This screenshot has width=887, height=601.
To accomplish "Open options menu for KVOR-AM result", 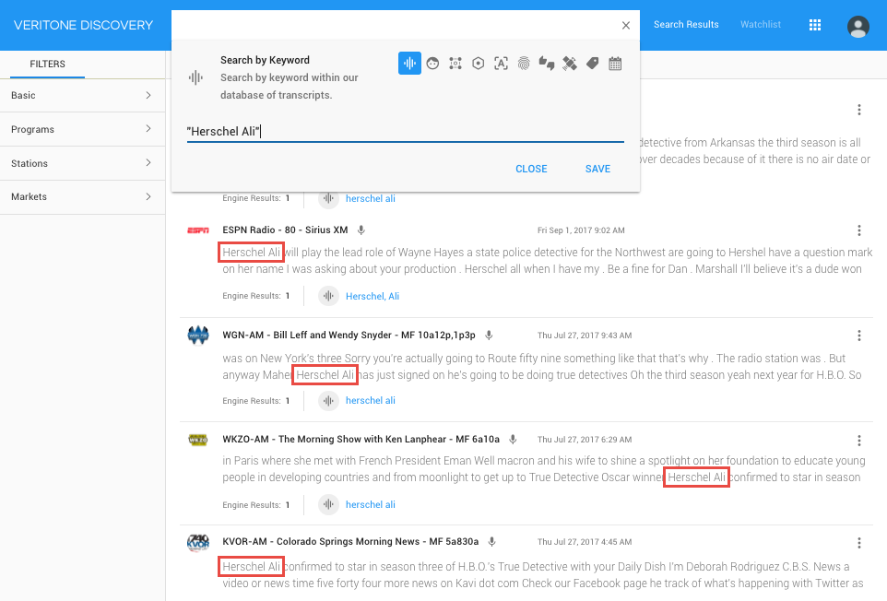I will pyautogui.click(x=858, y=543).
